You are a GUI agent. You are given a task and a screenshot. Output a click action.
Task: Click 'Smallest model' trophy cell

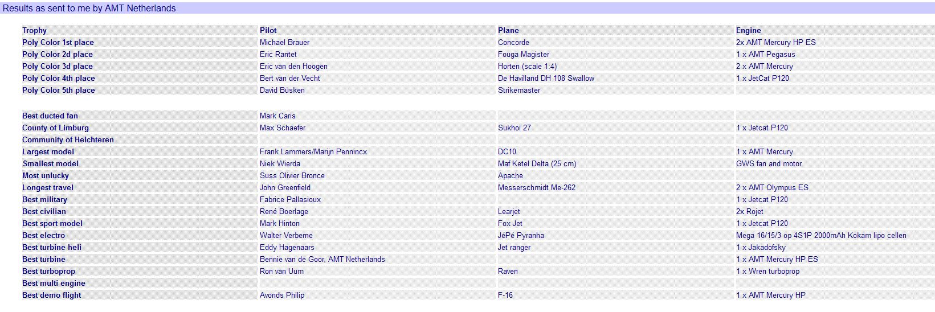click(50, 163)
